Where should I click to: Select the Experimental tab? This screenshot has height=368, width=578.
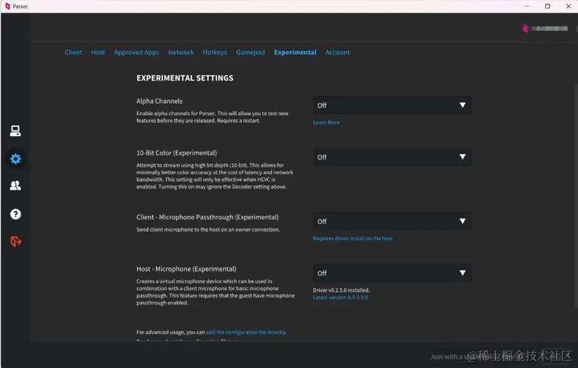tap(295, 52)
